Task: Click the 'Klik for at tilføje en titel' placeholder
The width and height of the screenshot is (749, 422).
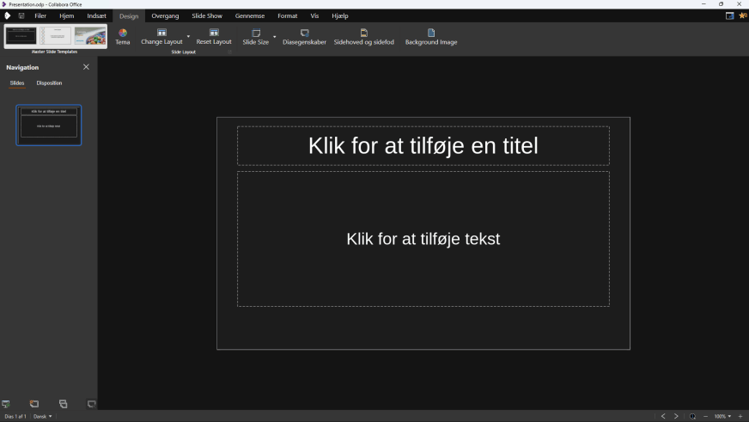Action: pos(423,146)
